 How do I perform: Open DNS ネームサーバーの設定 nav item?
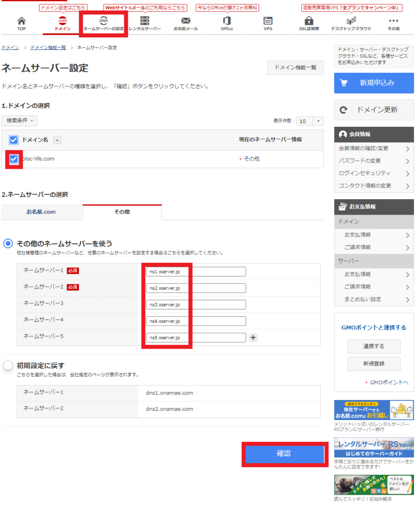pos(104,24)
